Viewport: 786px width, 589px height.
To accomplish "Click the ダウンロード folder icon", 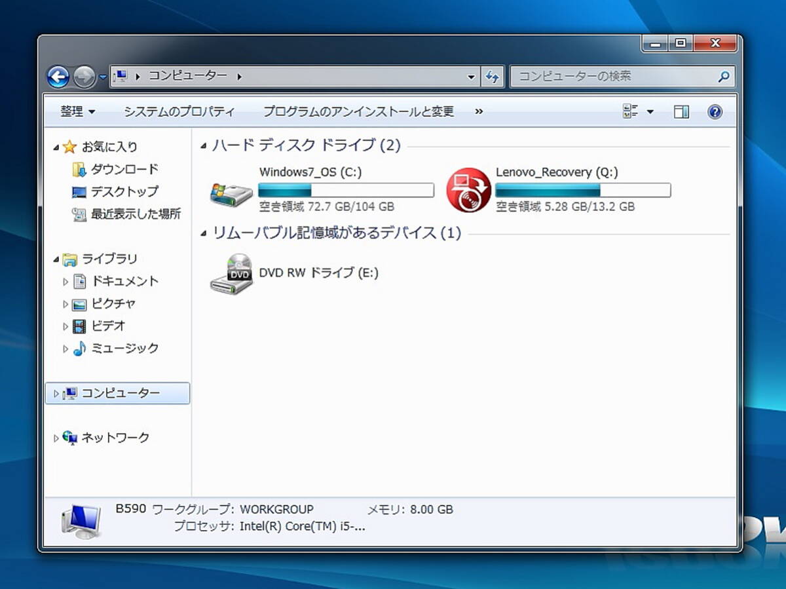I will [x=79, y=170].
